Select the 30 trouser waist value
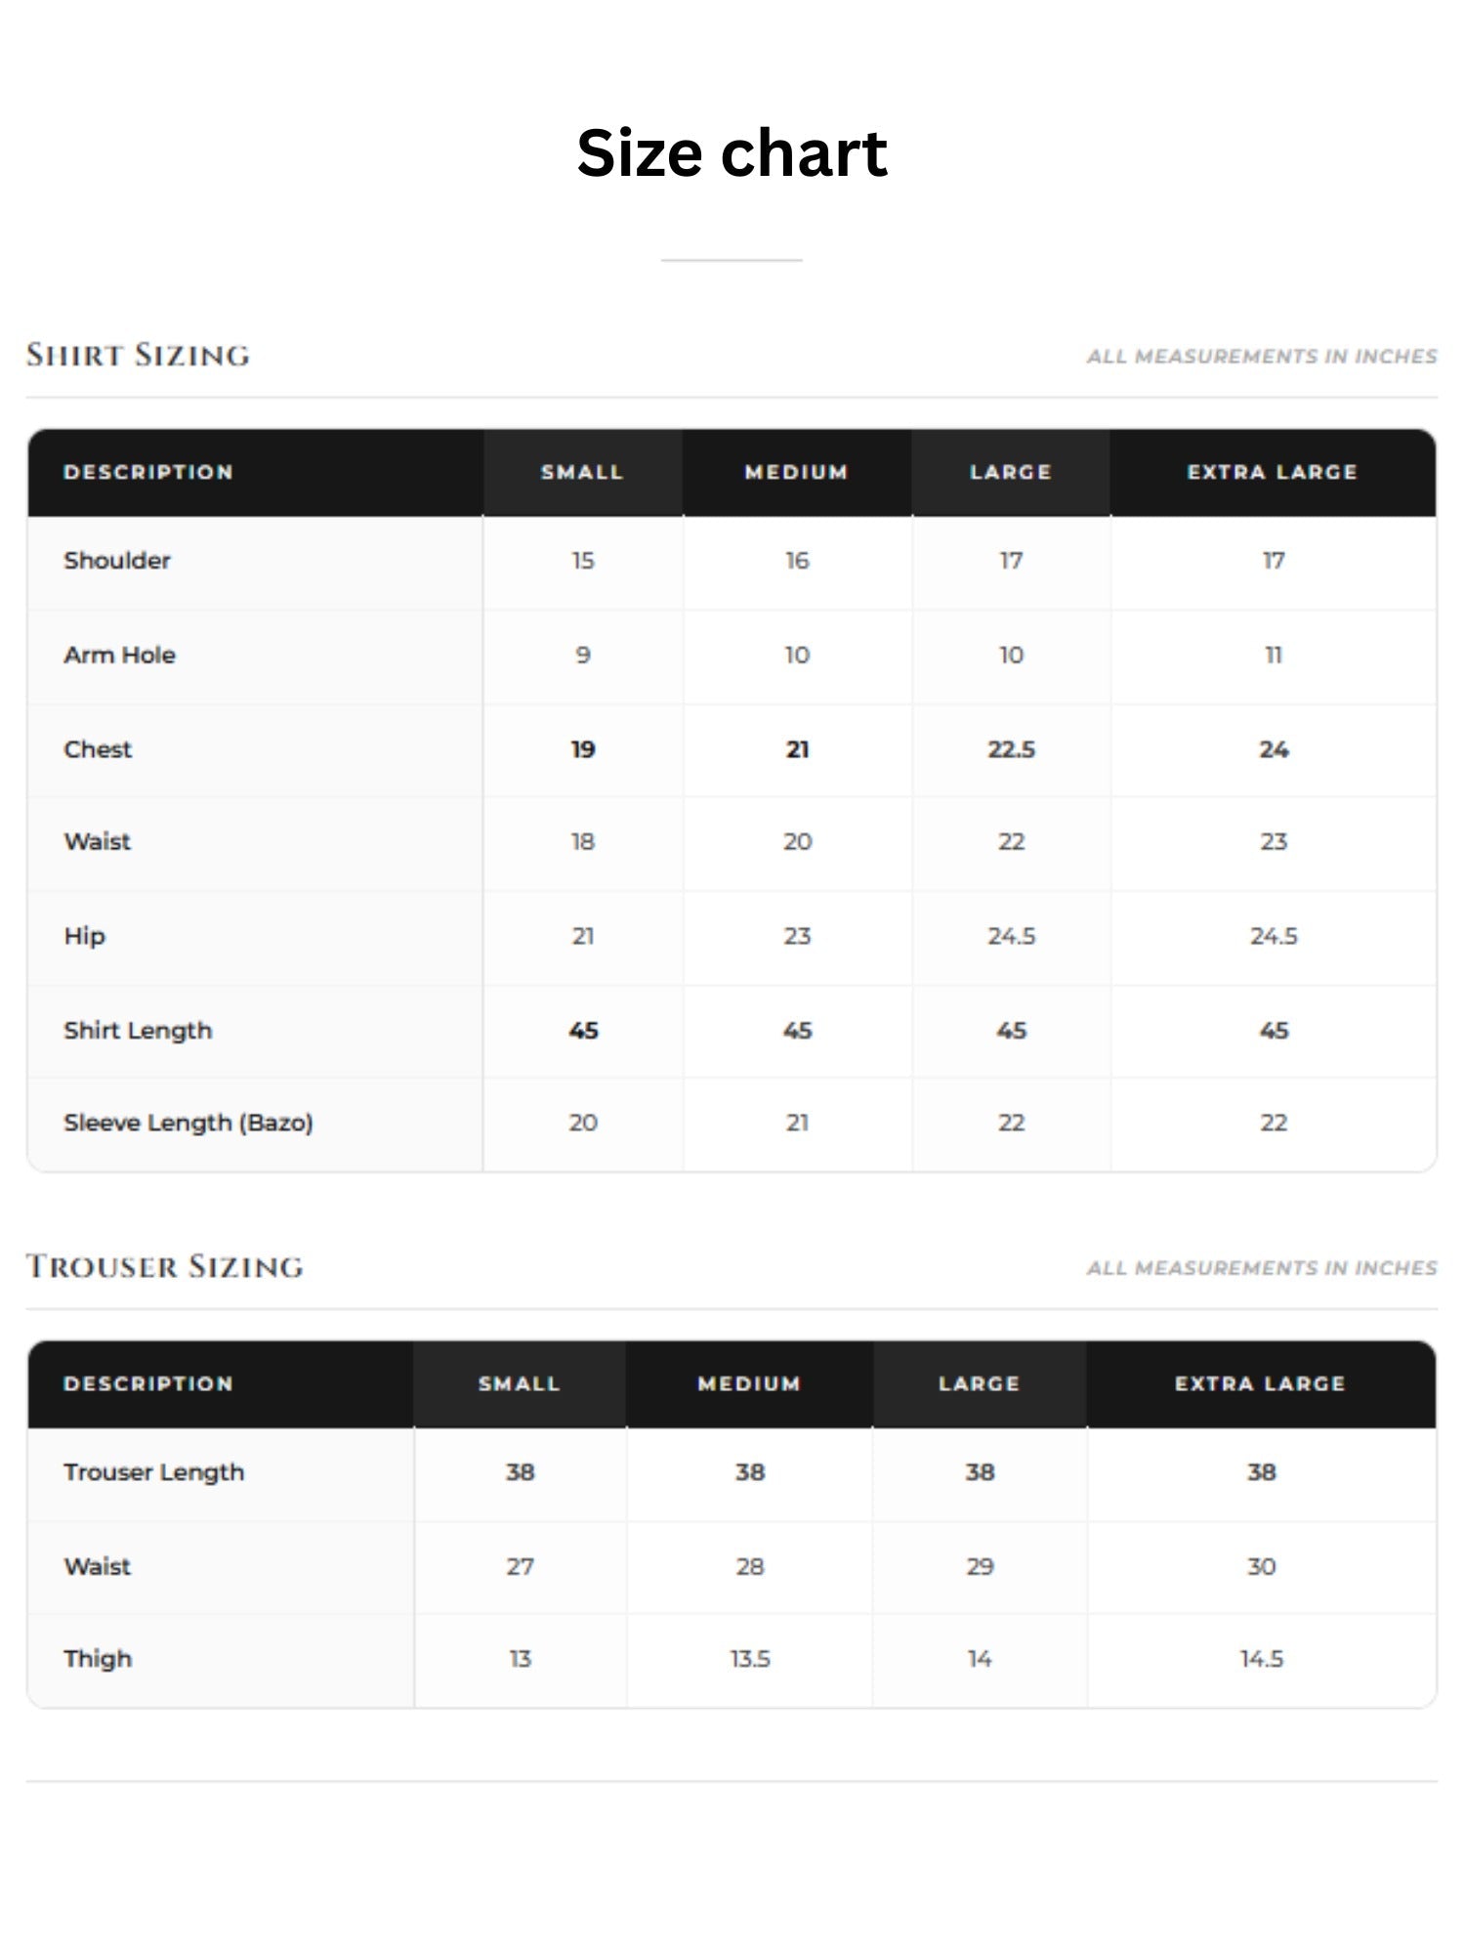 (x=1261, y=1566)
